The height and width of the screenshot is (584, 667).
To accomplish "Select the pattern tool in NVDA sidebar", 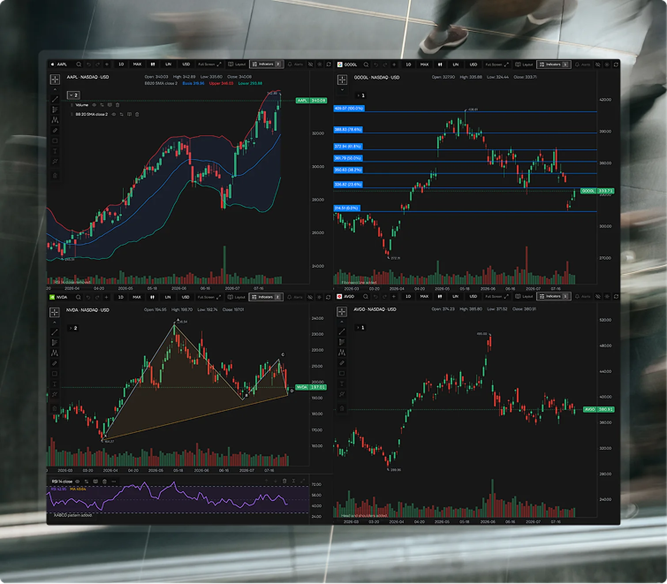I will 55,353.
